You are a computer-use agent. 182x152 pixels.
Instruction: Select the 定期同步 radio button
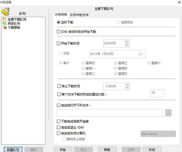[x=118, y=22]
